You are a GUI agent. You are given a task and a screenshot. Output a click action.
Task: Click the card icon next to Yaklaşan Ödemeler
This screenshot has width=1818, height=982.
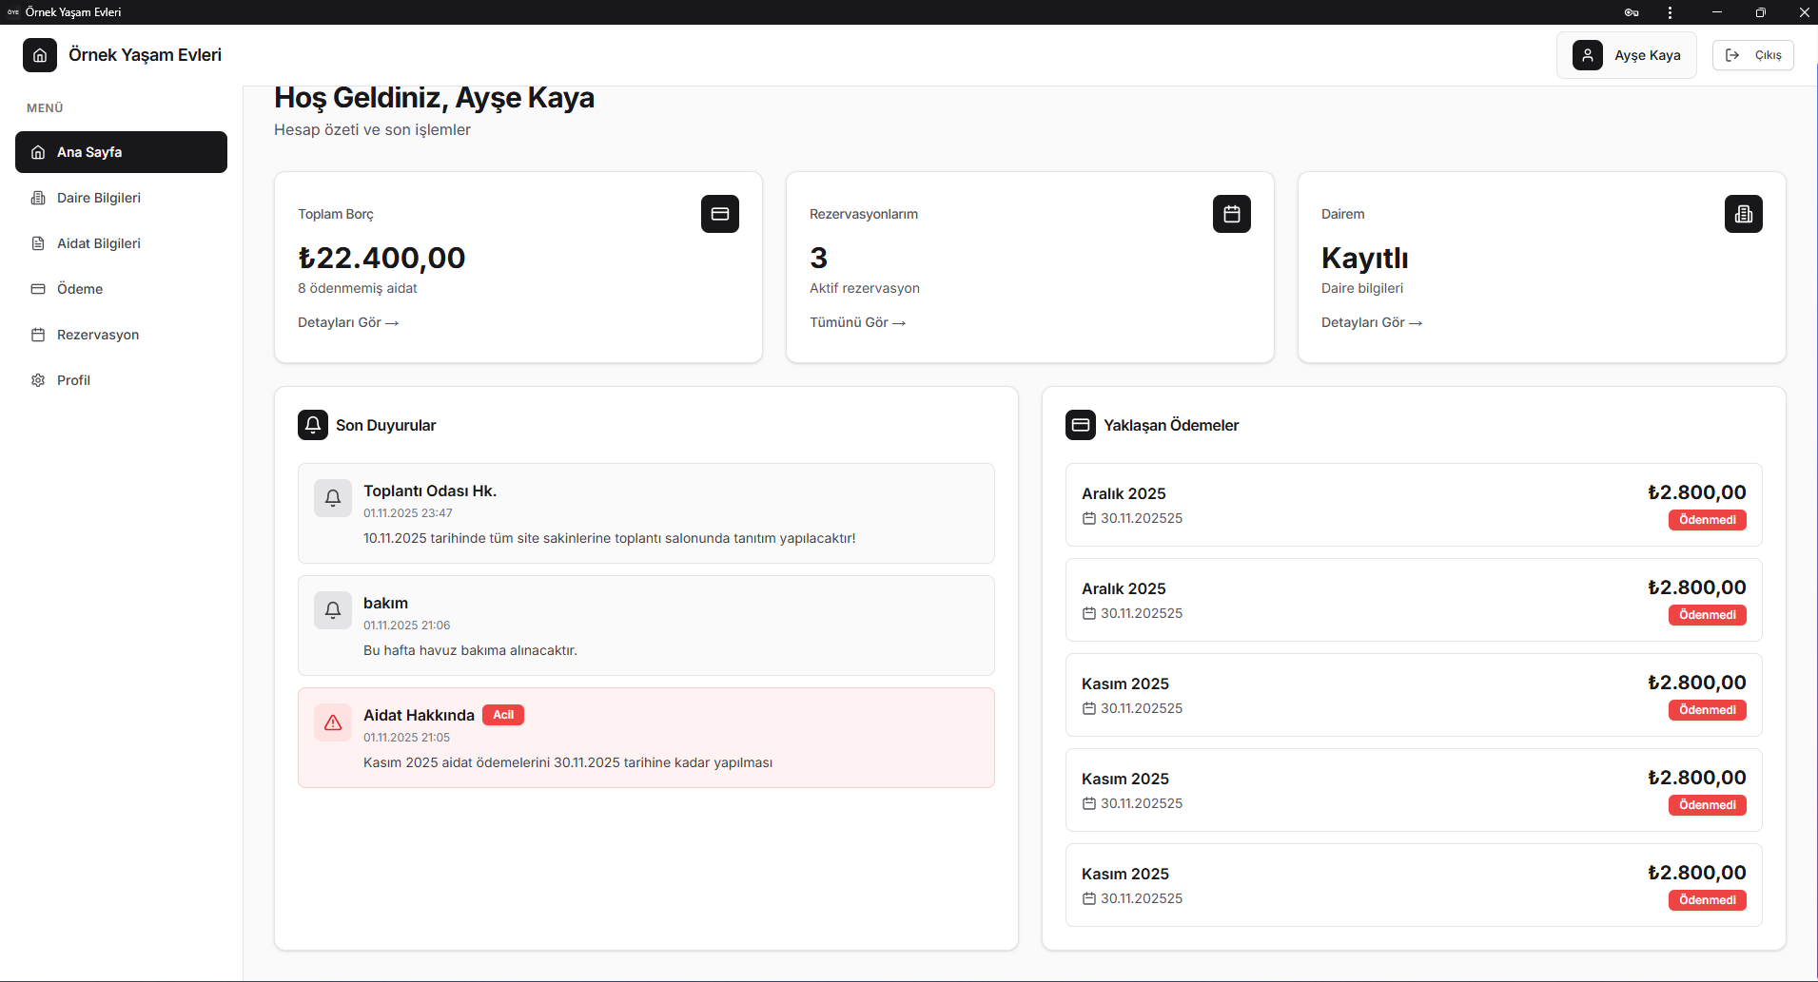coord(1081,425)
